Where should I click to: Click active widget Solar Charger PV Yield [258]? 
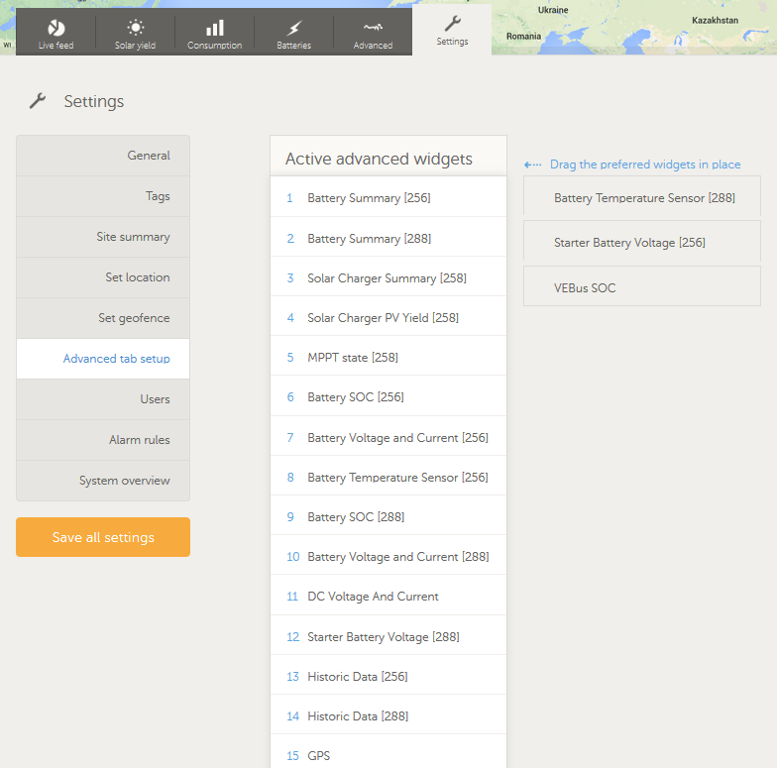coord(388,318)
